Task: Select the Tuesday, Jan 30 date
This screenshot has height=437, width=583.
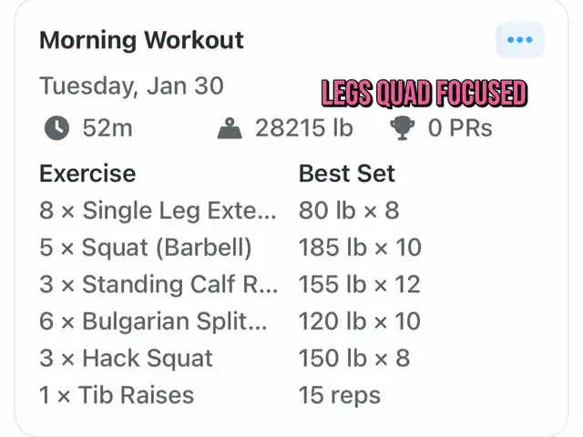Action: point(131,86)
